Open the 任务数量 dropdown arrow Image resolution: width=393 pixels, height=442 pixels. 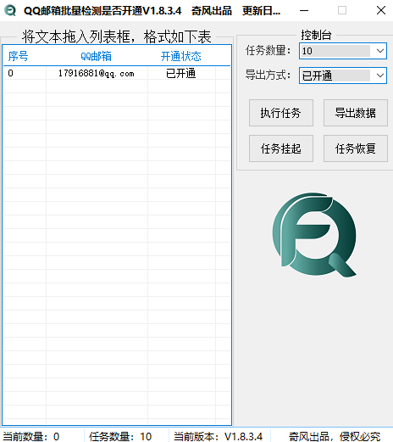pyautogui.click(x=380, y=51)
